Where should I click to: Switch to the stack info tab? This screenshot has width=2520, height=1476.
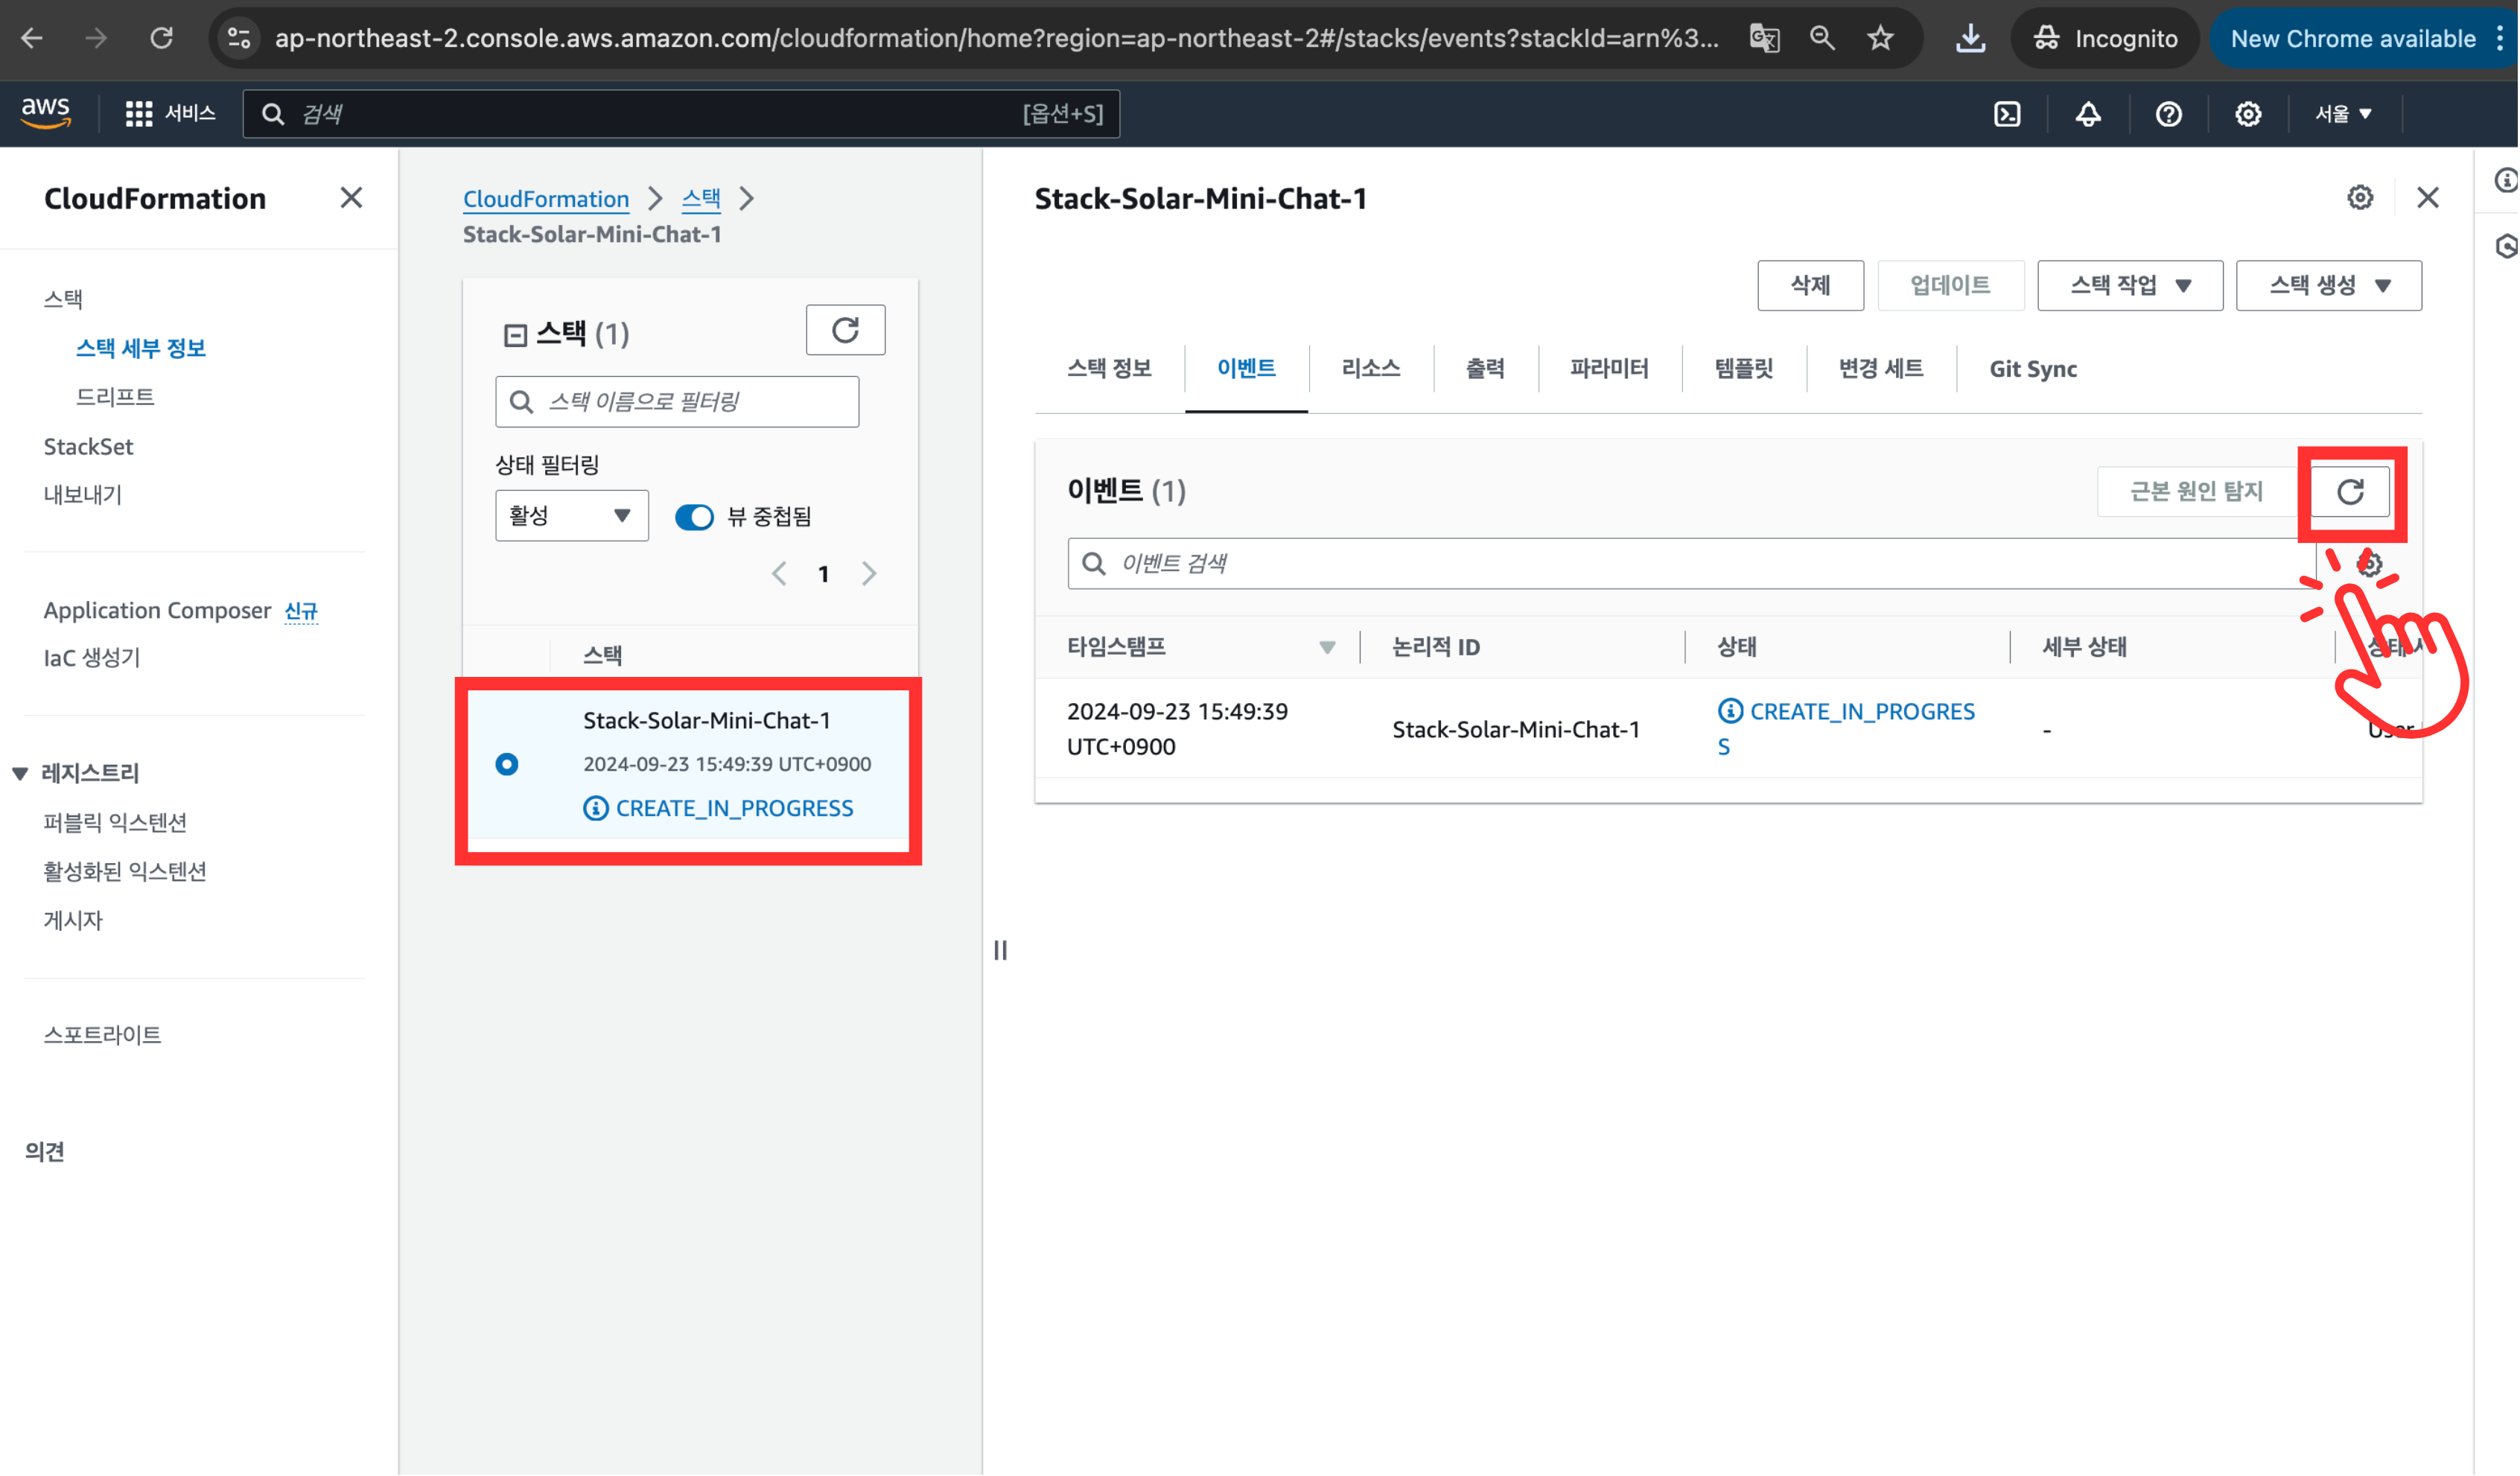[x=1110, y=369]
